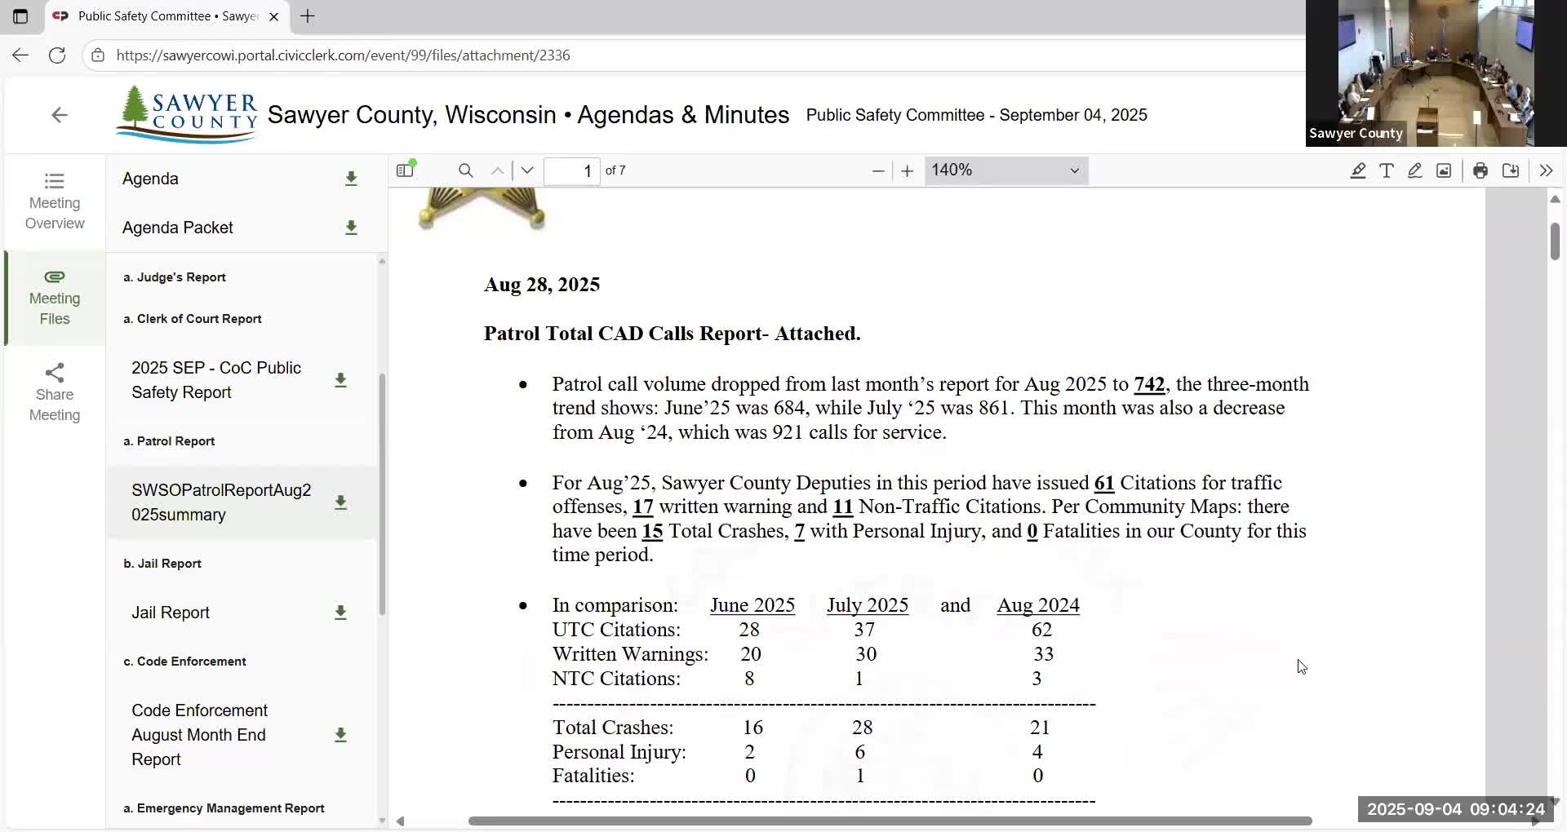Open Code Enforcement August Month End Report

pyautogui.click(x=200, y=735)
